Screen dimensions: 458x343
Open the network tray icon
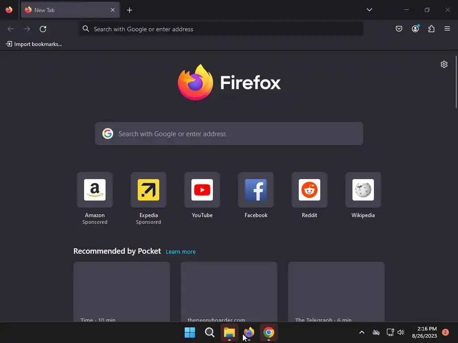(x=390, y=332)
